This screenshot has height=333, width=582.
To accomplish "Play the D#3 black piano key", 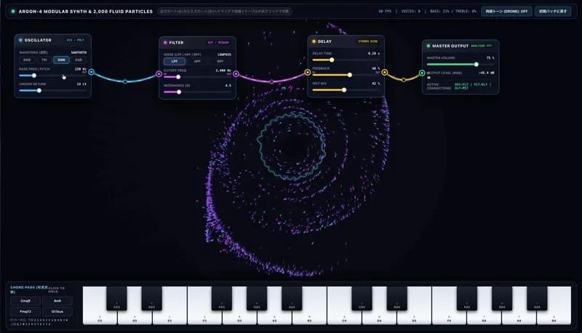I will (151, 298).
